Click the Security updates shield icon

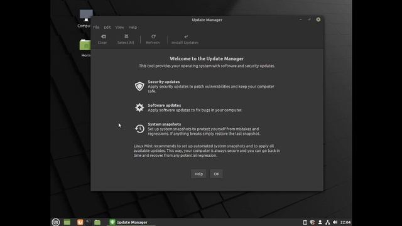(139, 87)
